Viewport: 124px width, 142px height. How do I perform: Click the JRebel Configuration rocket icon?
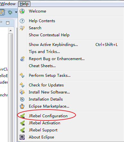22,116
